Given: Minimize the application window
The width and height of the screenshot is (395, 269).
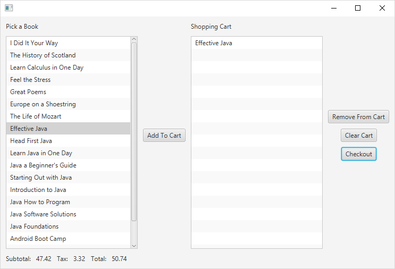Looking at the screenshot, I should [334, 8].
